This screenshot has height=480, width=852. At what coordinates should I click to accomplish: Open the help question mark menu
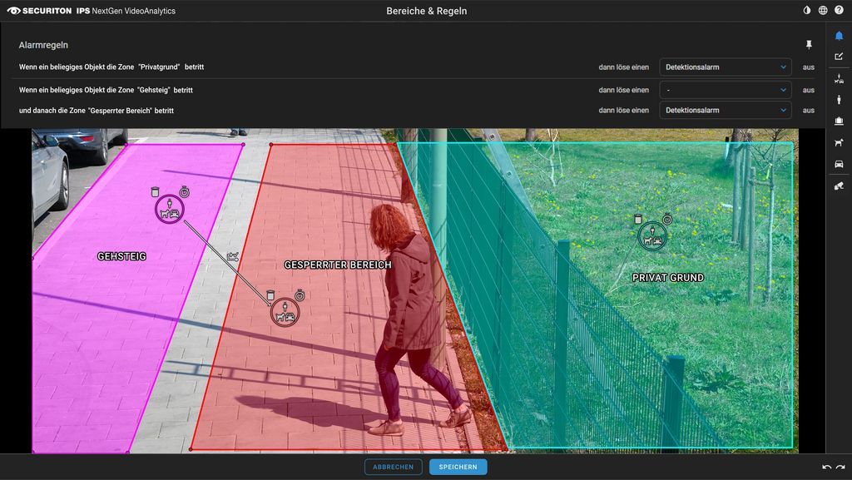click(839, 11)
